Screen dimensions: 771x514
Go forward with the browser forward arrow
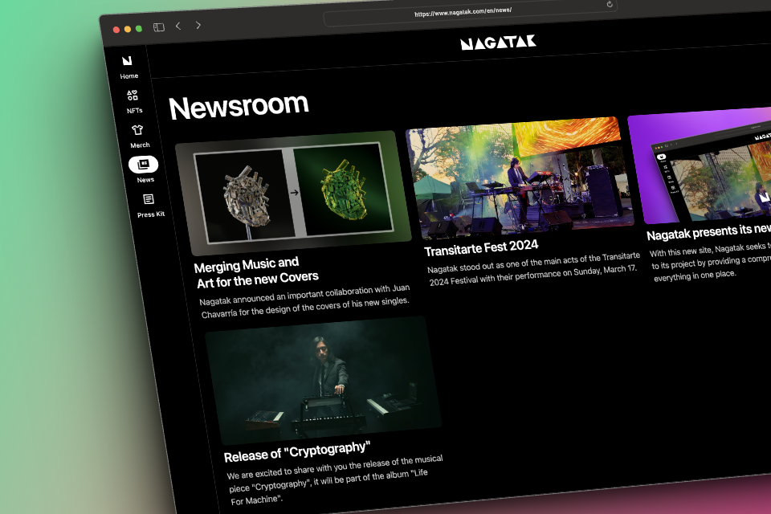pyautogui.click(x=198, y=25)
